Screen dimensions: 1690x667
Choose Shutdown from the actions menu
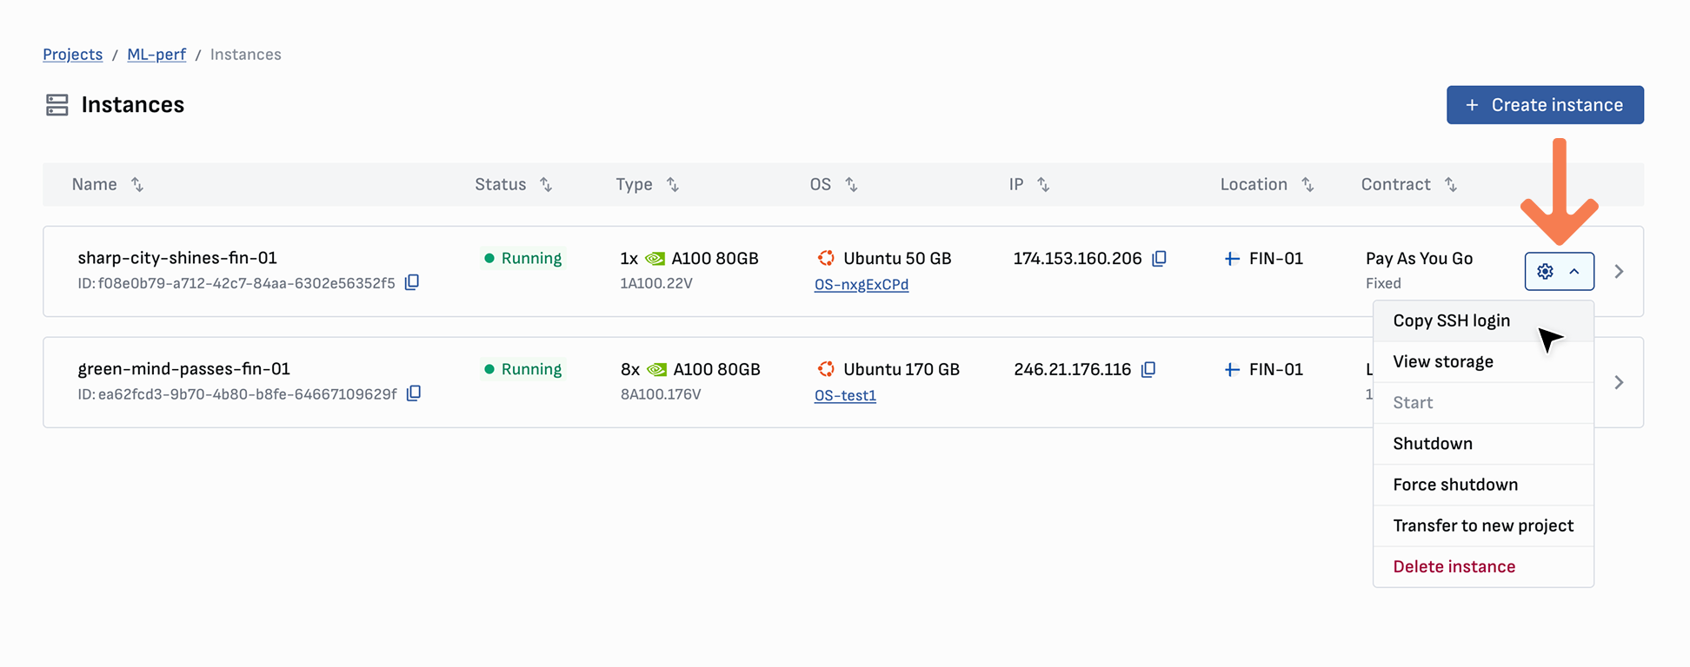point(1433,444)
